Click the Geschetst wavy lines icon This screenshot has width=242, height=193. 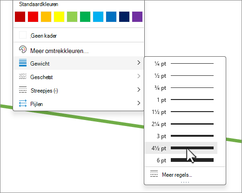click(23, 76)
